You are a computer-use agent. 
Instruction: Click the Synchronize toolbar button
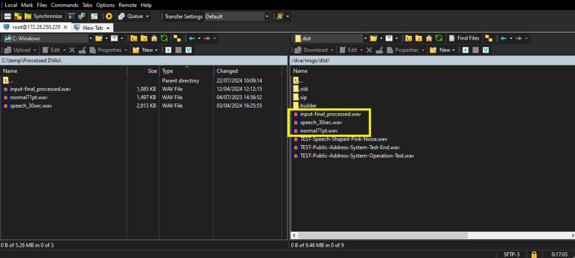(x=43, y=17)
